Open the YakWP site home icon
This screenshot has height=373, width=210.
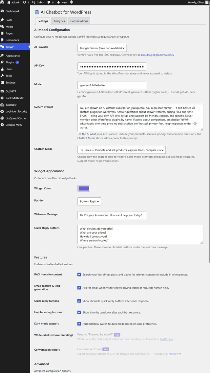pos(9,2)
